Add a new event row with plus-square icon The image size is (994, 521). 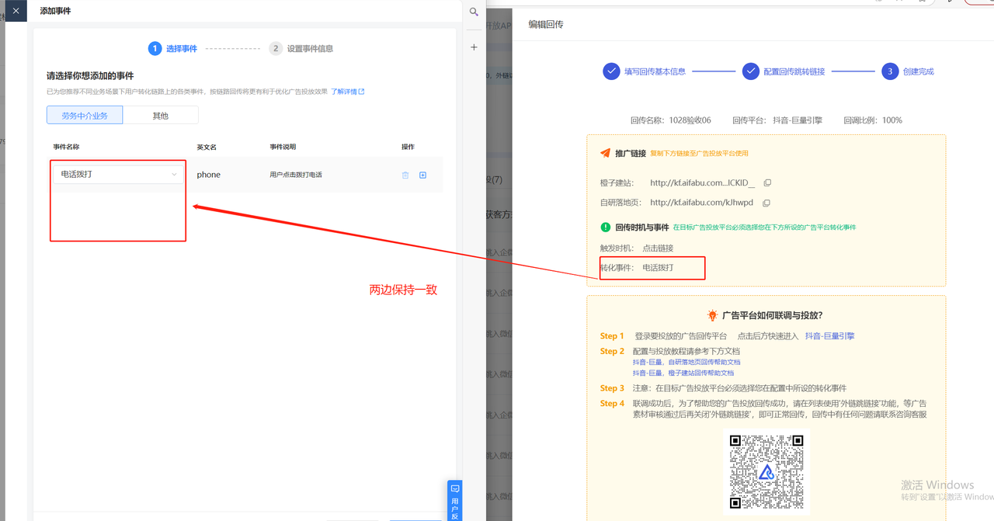(x=423, y=175)
